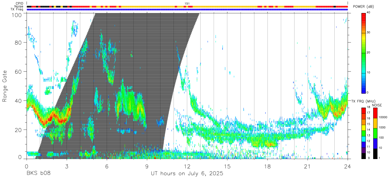Viewport: 391px width, 180px height.
Task: Click the TX FRQ color bar
Action: [x=364, y=133]
